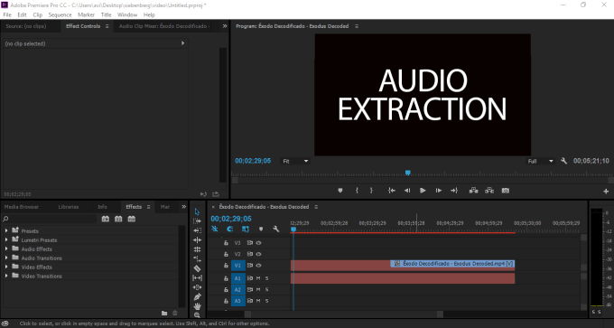This screenshot has width=614, height=328.
Task: Play the sequence in Program Monitor
Action: [423, 191]
